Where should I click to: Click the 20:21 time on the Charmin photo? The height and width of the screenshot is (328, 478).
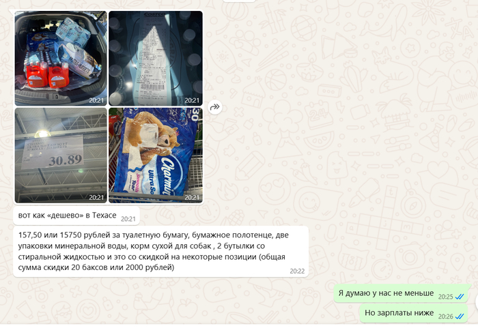click(192, 197)
